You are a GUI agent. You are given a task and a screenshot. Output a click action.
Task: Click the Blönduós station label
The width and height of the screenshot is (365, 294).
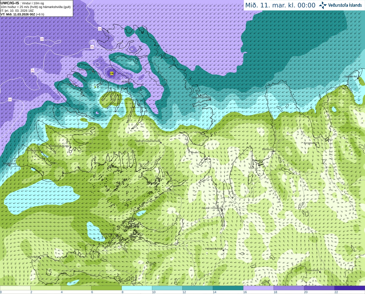tap(267, 149)
